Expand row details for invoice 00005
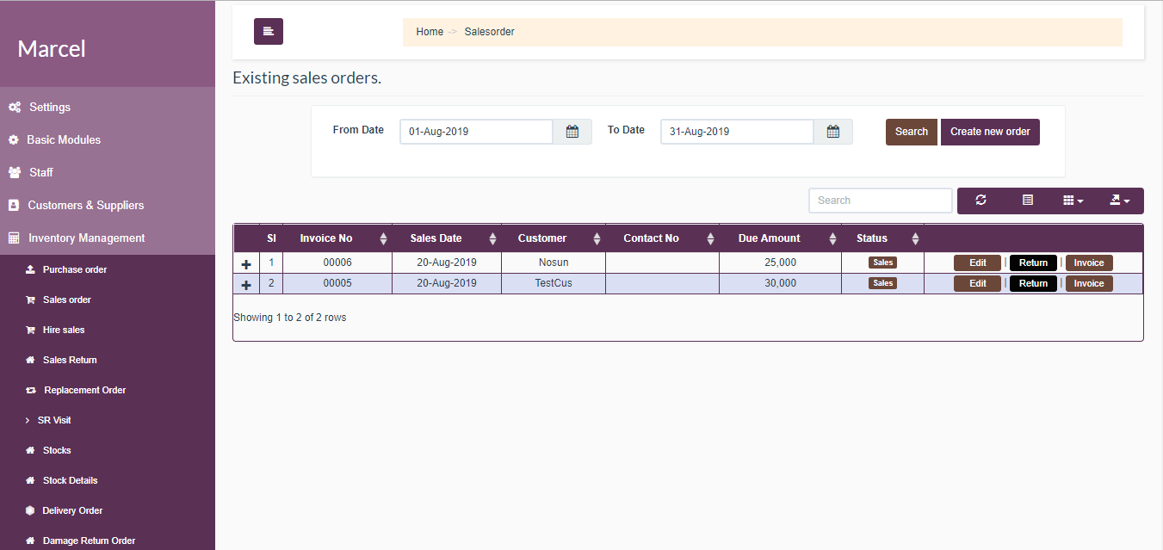The width and height of the screenshot is (1163, 550). point(246,282)
